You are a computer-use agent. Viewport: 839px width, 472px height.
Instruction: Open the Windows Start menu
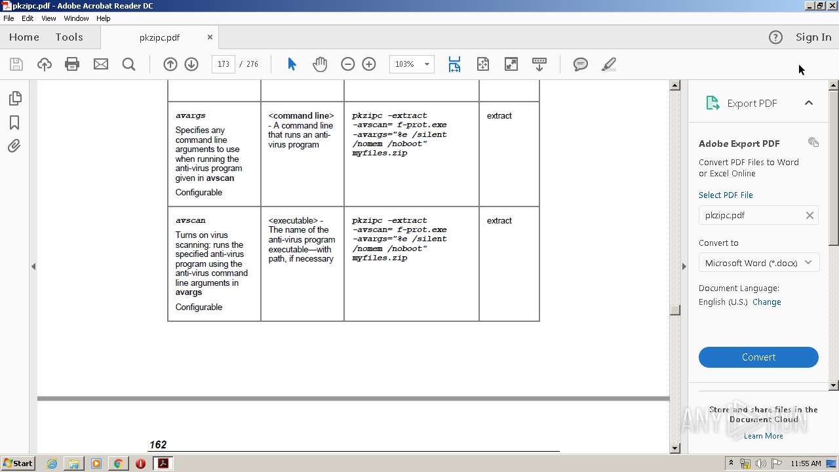[18, 463]
